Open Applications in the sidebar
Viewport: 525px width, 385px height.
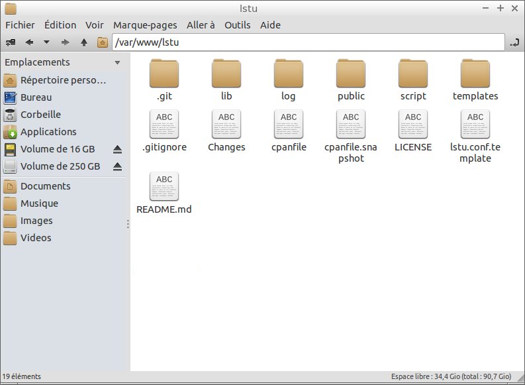tap(64, 132)
